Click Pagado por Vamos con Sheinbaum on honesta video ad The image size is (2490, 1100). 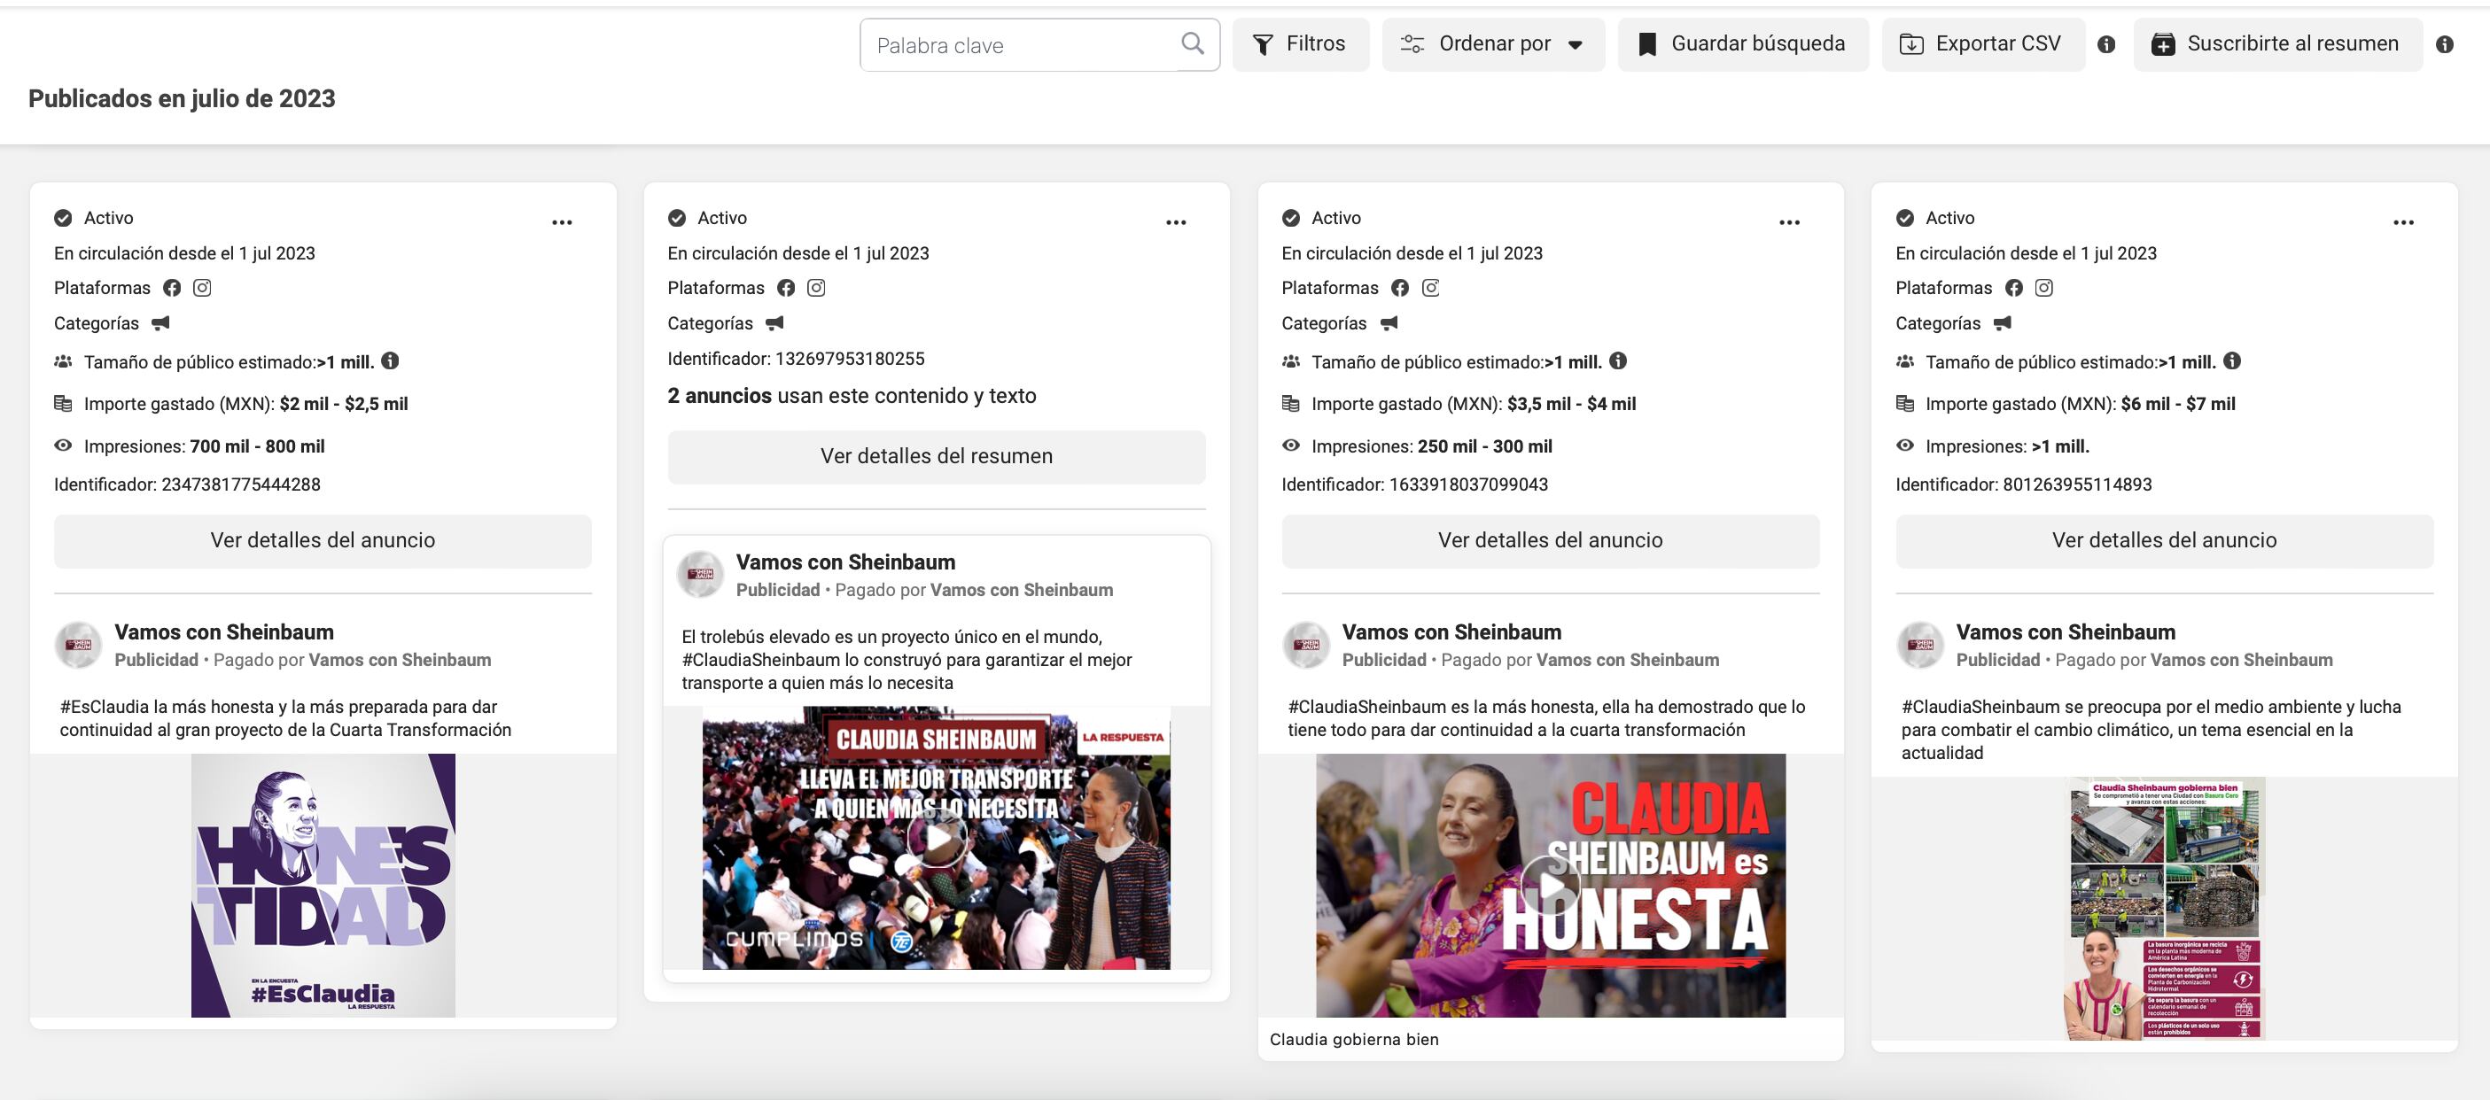pyautogui.click(x=1579, y=661)
